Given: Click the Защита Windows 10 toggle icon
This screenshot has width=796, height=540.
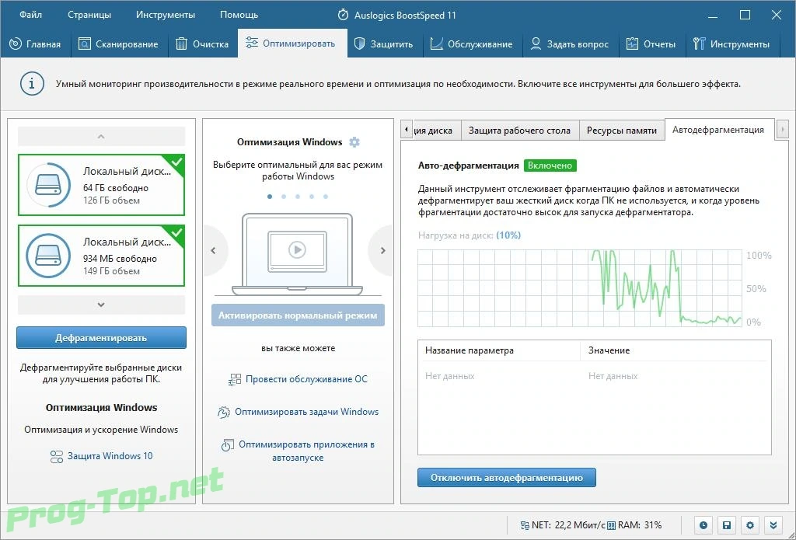Looking at the screenshot, I should point(56,457).
